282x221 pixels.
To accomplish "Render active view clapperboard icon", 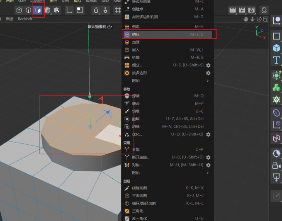I will tap(233, 10).
